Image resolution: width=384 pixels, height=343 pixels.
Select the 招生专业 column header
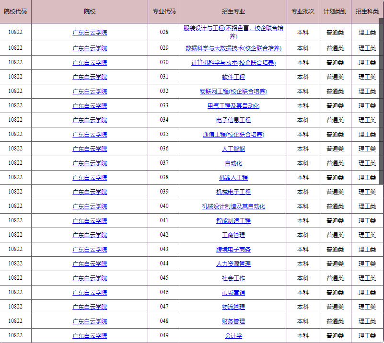pos(233,11)
